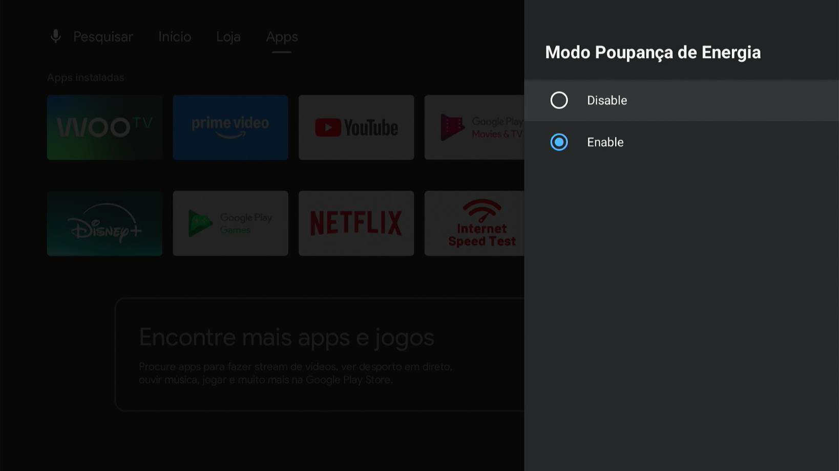Click the Modo Poupança de Energia title

[653, 52]
